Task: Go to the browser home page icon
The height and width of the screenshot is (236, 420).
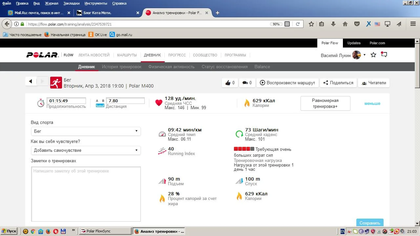Action: pos(345,24)
